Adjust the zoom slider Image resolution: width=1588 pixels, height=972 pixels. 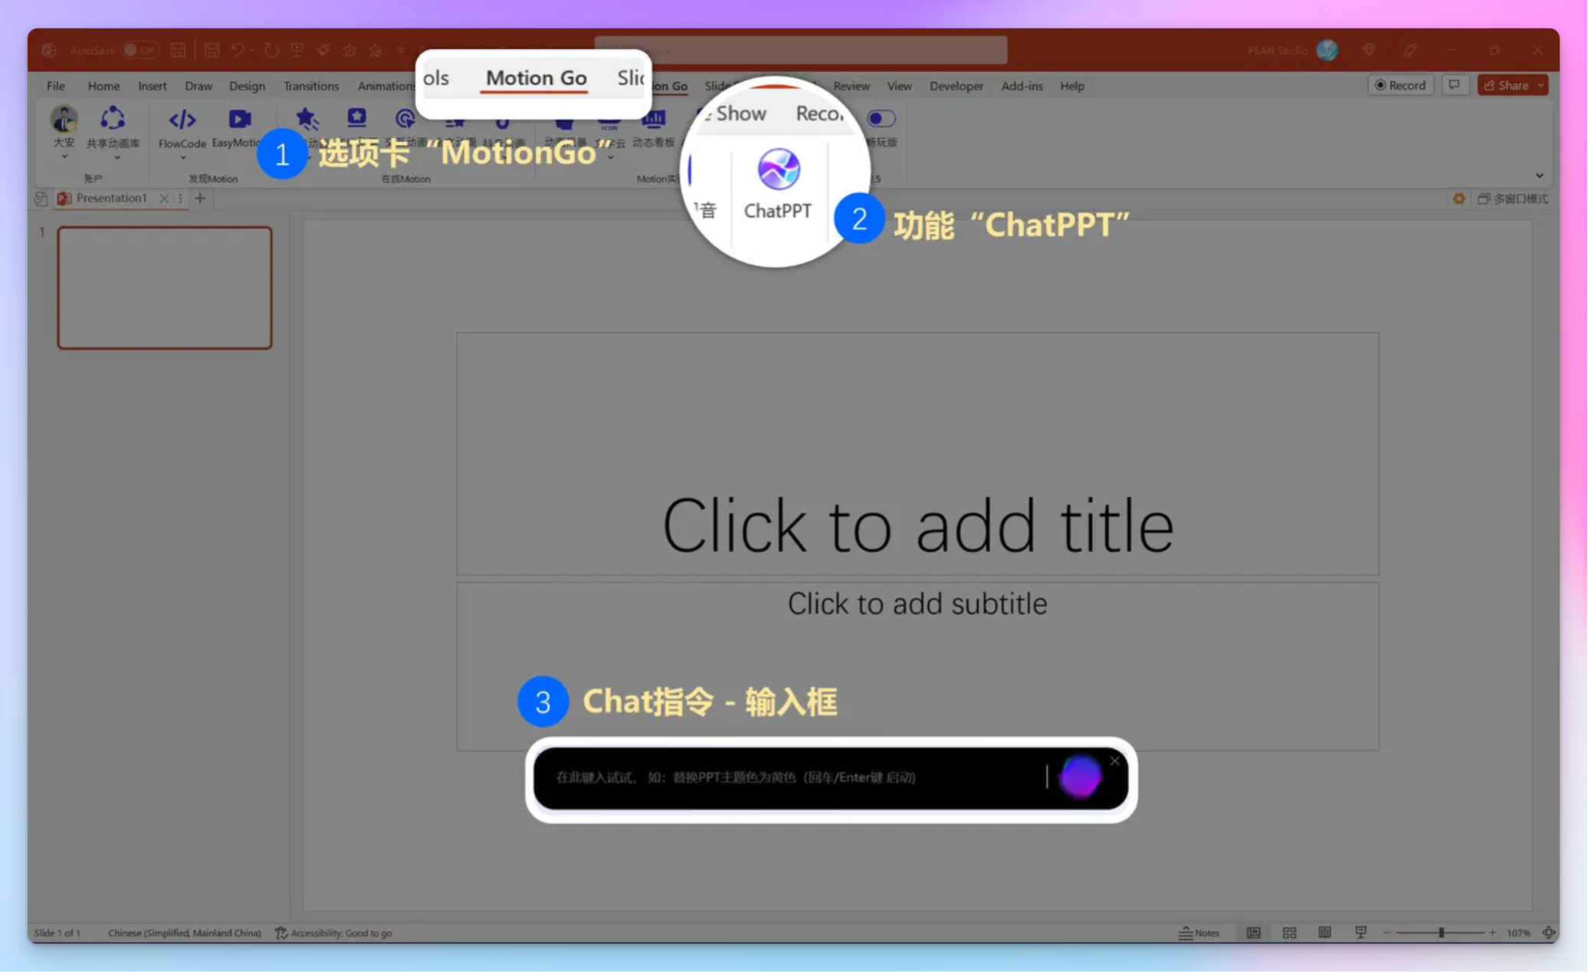pos(1441,932)
